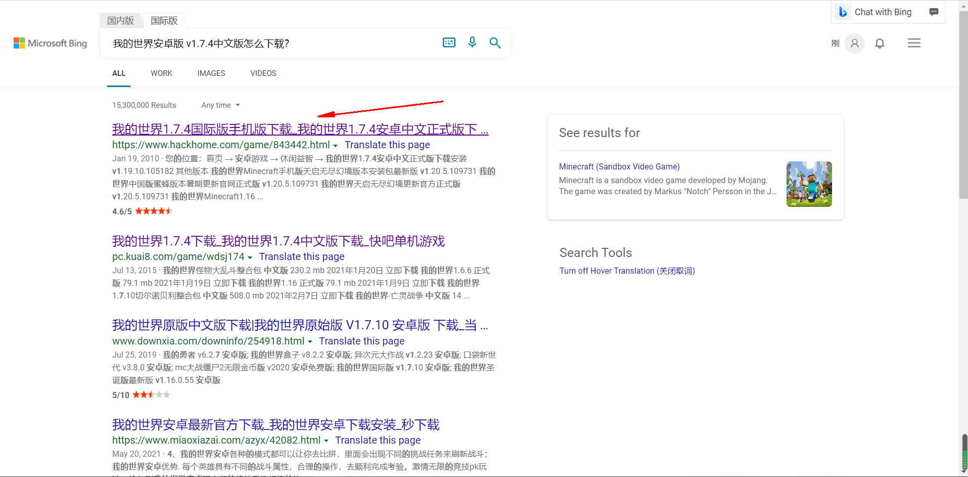Screen dimensions: 968x477
Task: Click the page vertical scrollbar thumb
Action: pyautogui.click(x=963, y=105)
